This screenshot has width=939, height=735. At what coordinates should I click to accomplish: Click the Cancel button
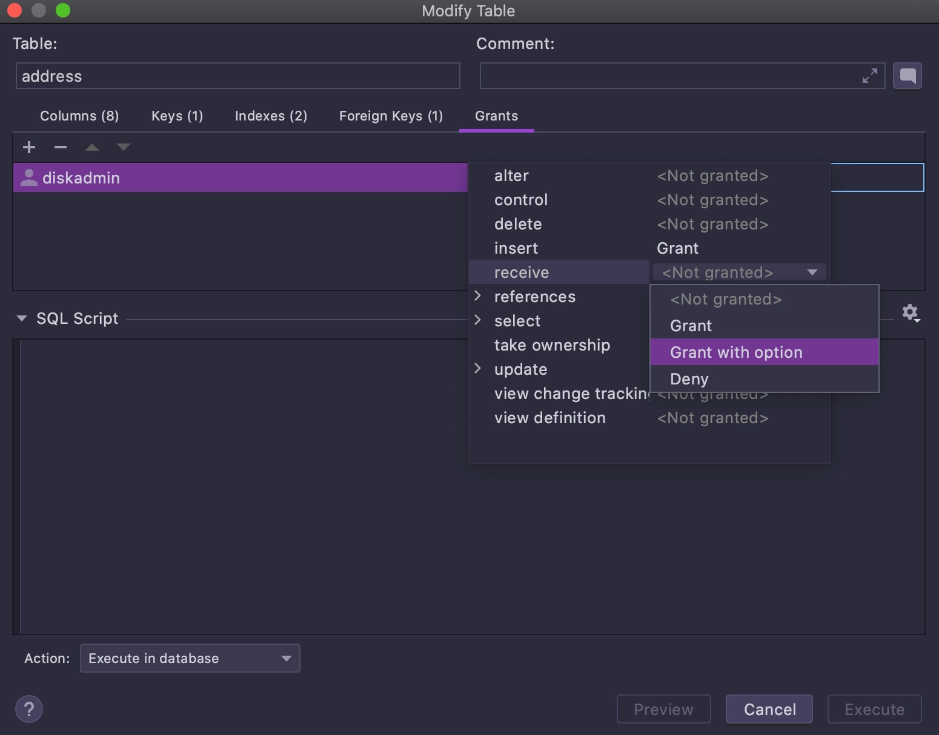[x=769, y=709]
